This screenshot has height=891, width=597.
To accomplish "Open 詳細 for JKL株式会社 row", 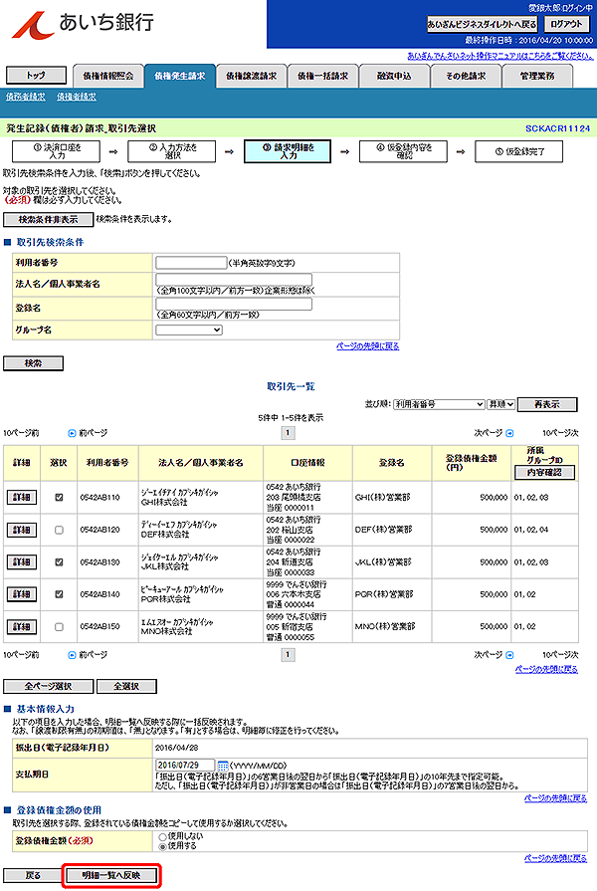I will [22, 562].
